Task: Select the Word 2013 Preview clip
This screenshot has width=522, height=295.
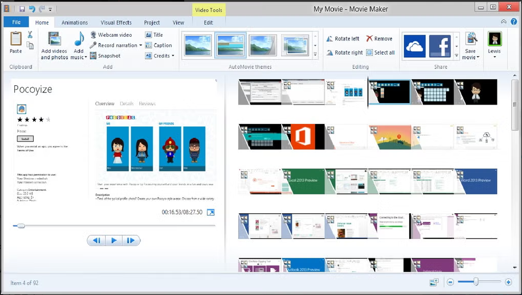Action: [476, 181]
